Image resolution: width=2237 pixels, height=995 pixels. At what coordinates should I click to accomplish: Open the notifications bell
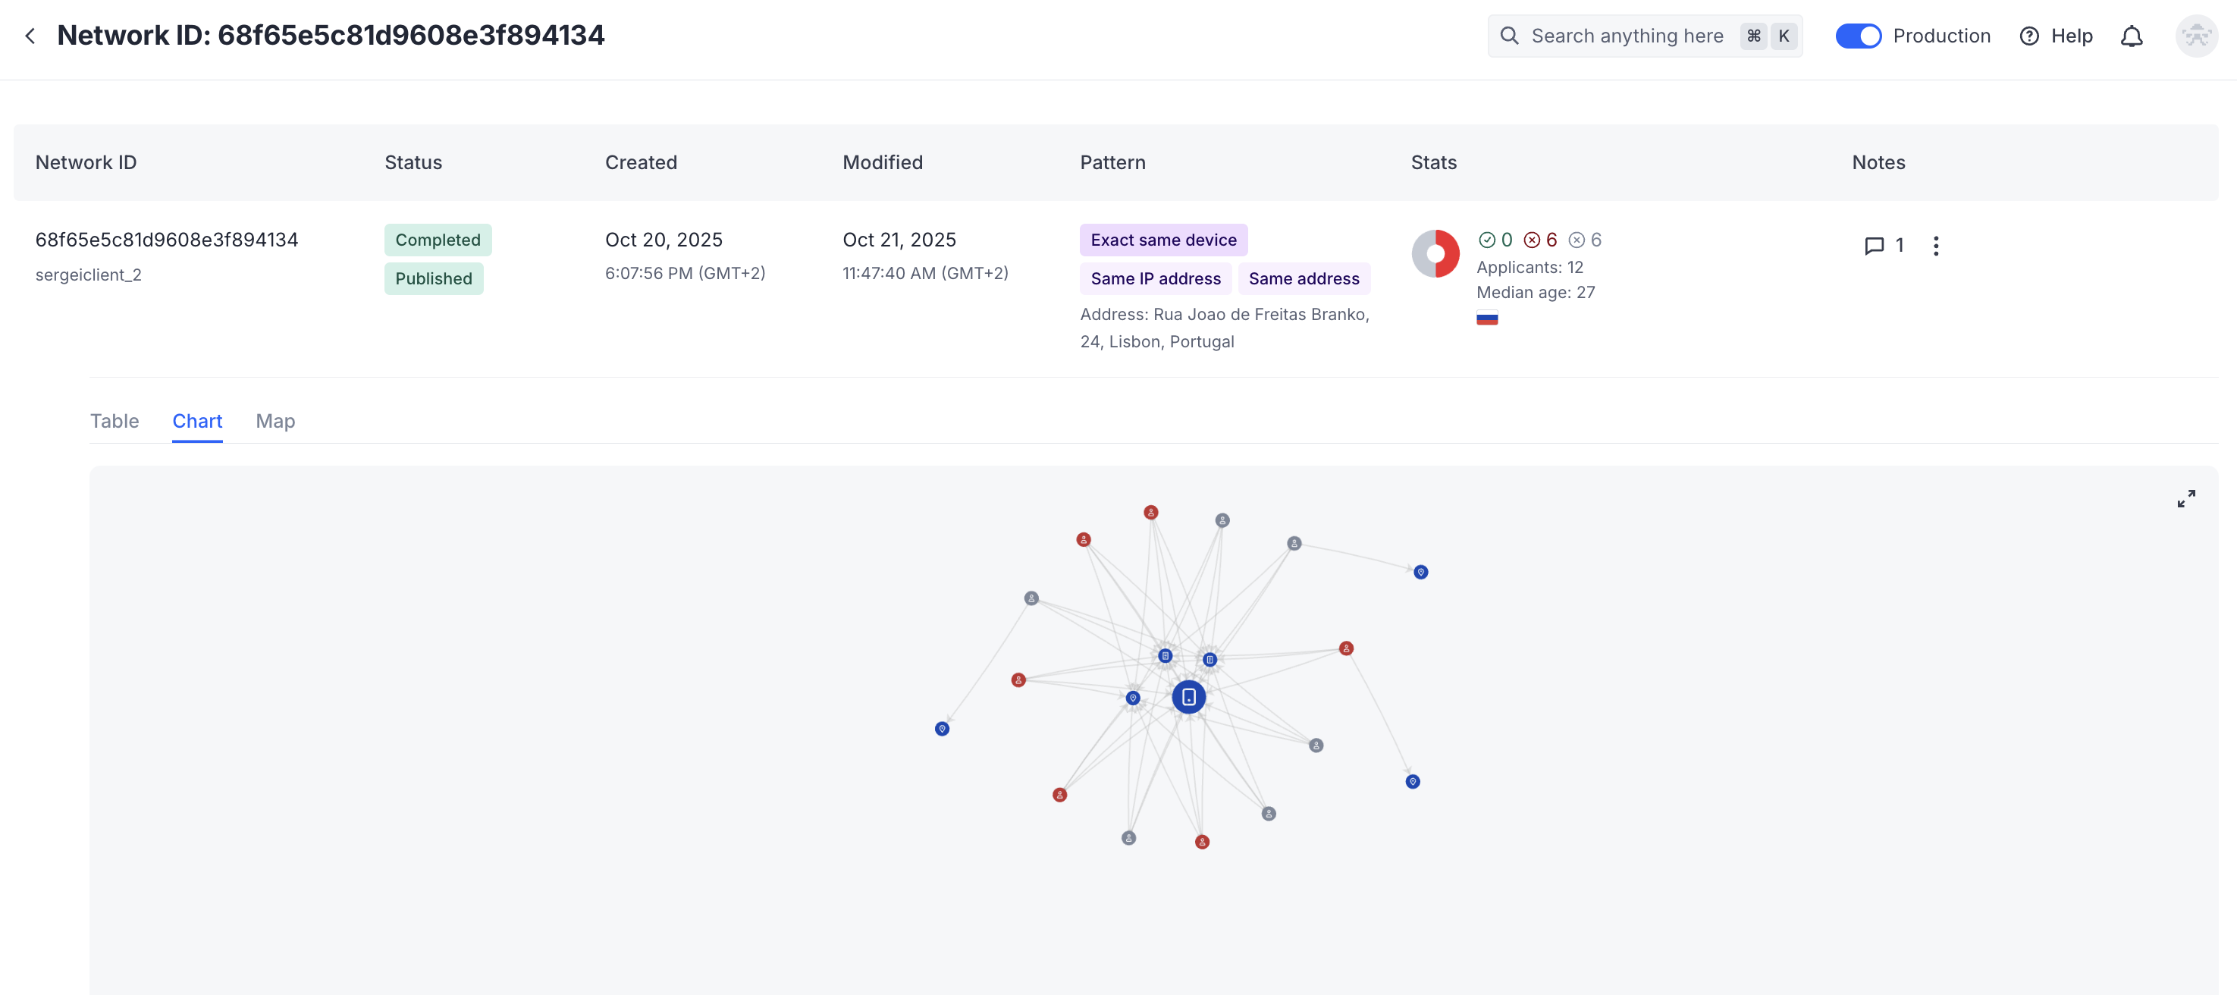(x=2132, y=36)
